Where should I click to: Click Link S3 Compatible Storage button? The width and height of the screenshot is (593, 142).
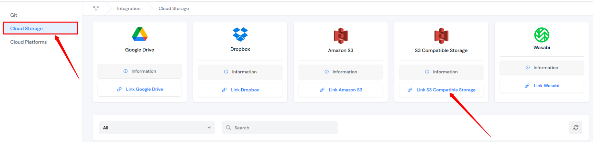coord(441,90)
